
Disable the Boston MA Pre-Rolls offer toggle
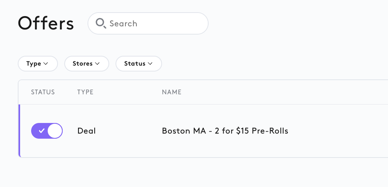(47, 131)
